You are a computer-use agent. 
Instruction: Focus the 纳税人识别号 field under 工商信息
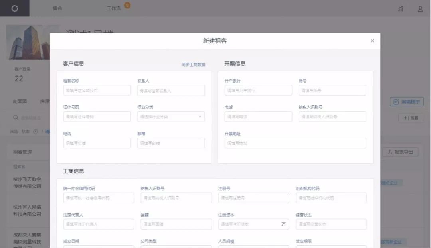[x=176, y=198]
